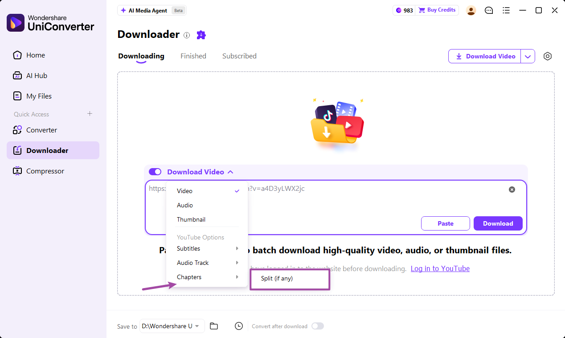Expand the Chapters submenu
This screenshot has width=565, height=338.
207,277
